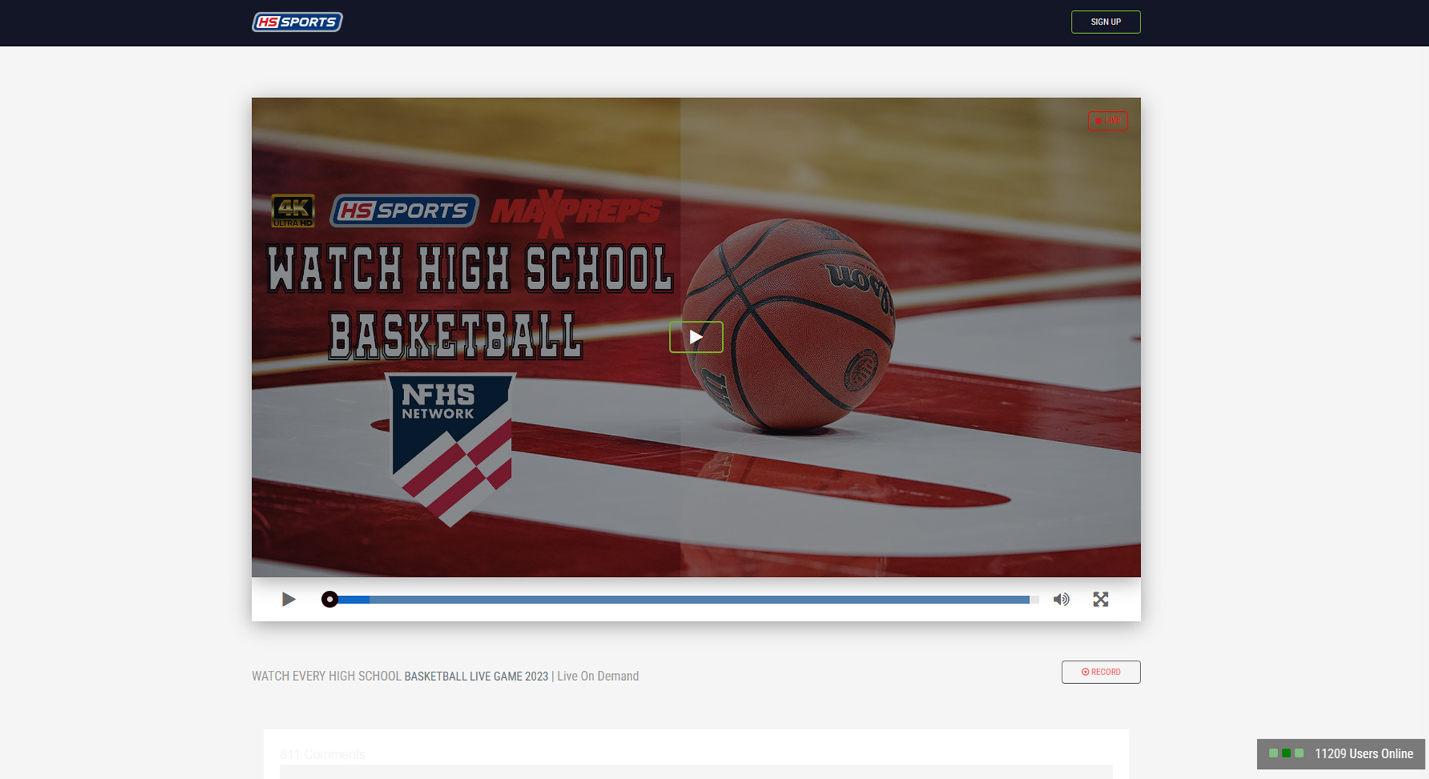Click the black progress bar handle
The width and height of the screenshot is (1429, 779).
[x=330, y=599]
